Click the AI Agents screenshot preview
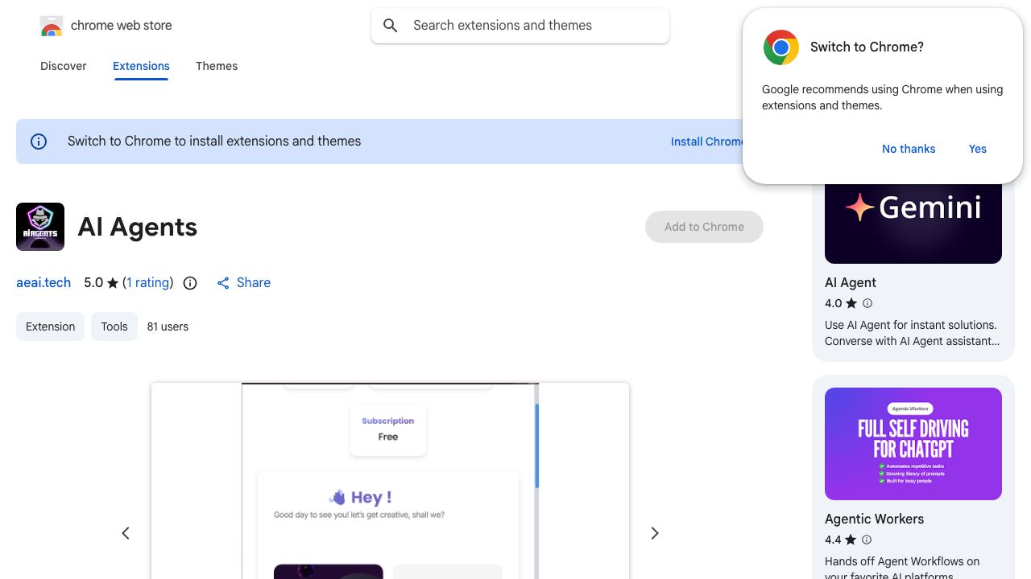 [x=390, y=481]
